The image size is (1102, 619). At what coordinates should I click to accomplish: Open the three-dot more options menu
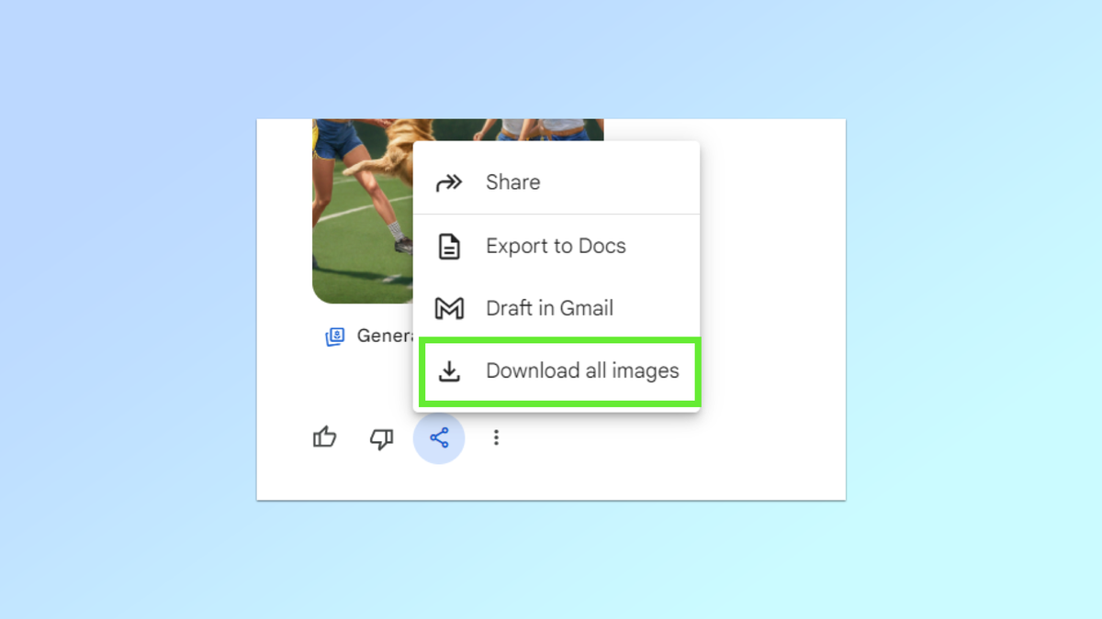pyautogui.click(x=496, y=438)
